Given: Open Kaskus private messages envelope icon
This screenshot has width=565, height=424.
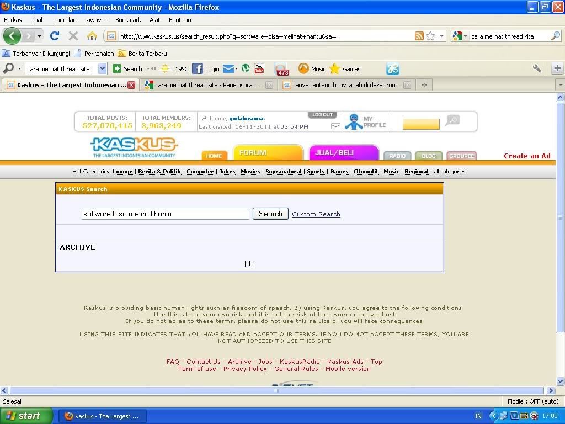Looking at the screenshot, I should click(x=335, y=126).
